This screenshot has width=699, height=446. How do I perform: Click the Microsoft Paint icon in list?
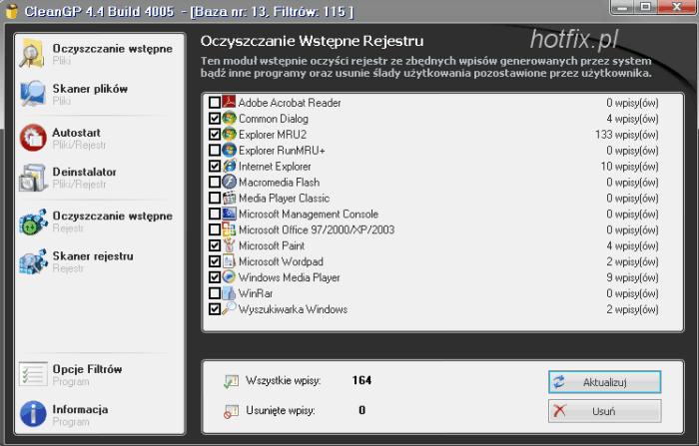pyautogui.click(x=230, y=245)
